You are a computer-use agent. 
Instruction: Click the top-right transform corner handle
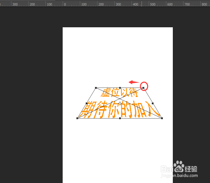pos(144,88)
